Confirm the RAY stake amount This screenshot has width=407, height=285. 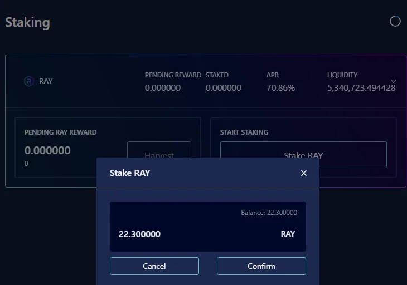tap(261, 266)
